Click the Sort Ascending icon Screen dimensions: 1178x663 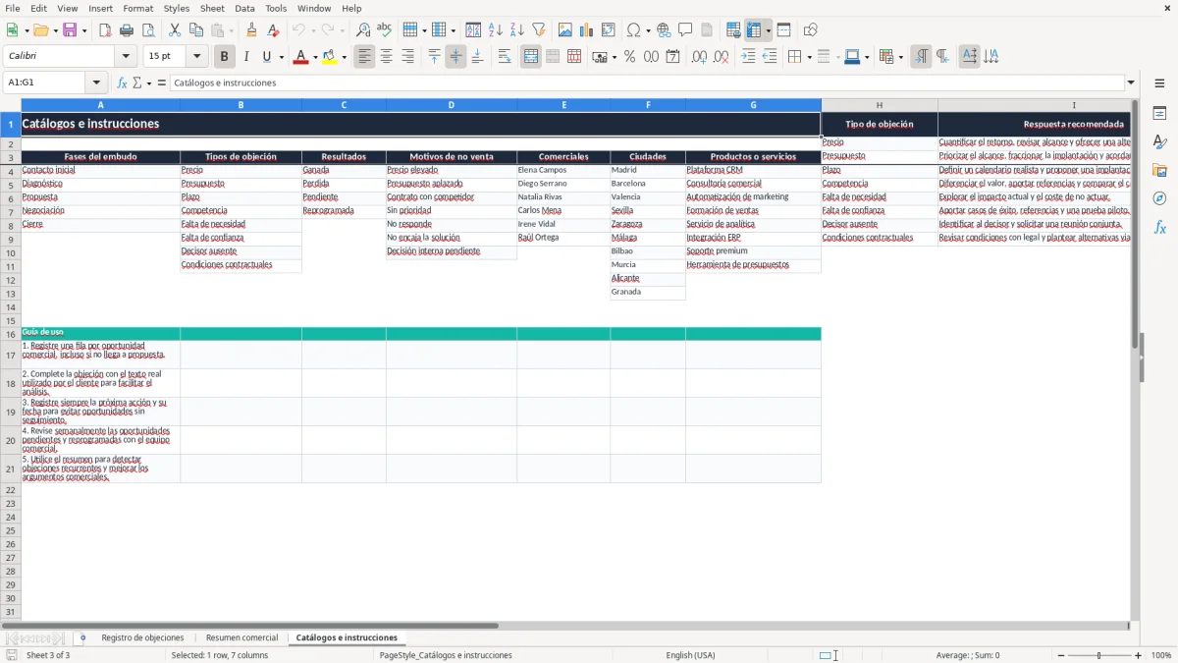[x=496, y=30]
